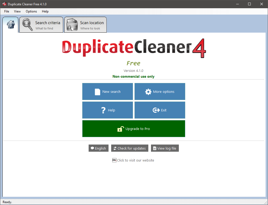
Task: Click Check for updates
Action: 130,148
